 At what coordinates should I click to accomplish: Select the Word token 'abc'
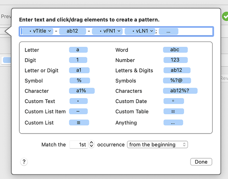tap(175, 50)
